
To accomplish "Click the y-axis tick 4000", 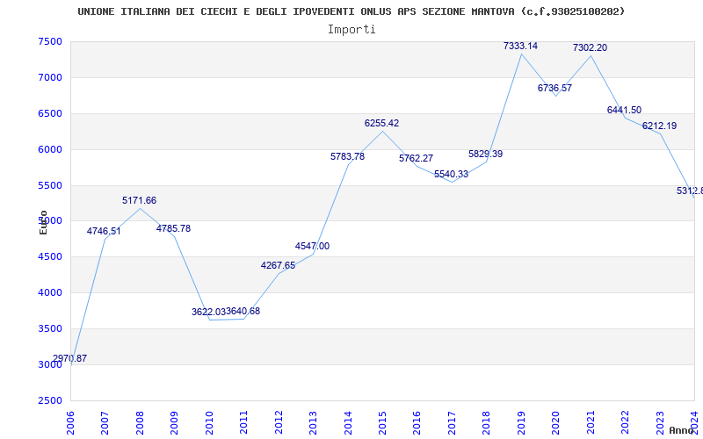I will [50, 292].
